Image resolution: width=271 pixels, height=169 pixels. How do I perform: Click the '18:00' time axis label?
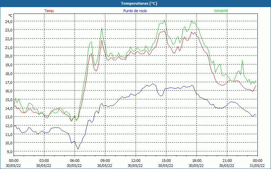(196, 161)
